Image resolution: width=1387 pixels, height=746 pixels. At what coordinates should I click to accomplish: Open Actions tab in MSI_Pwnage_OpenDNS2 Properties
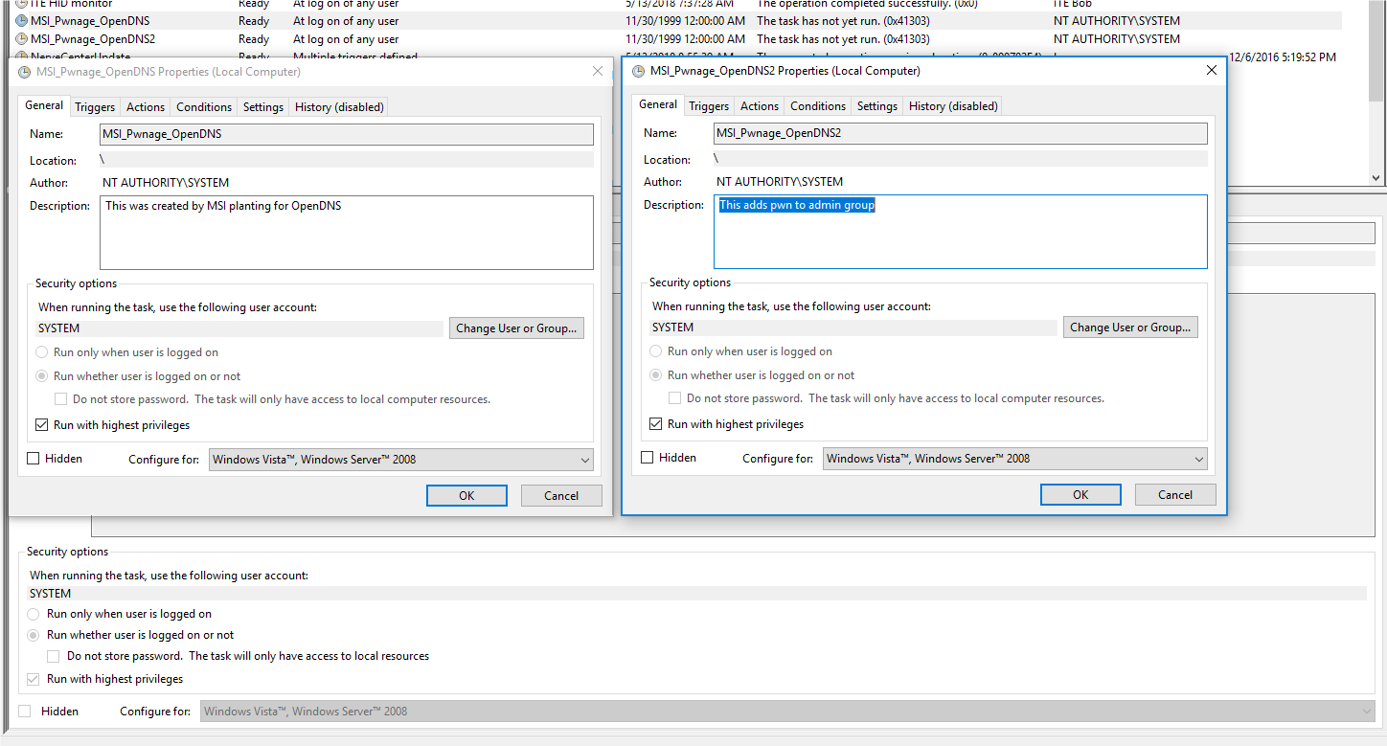coord(760,106)
